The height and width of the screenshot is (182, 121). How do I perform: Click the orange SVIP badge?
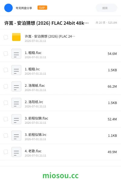tap(42, 8)
